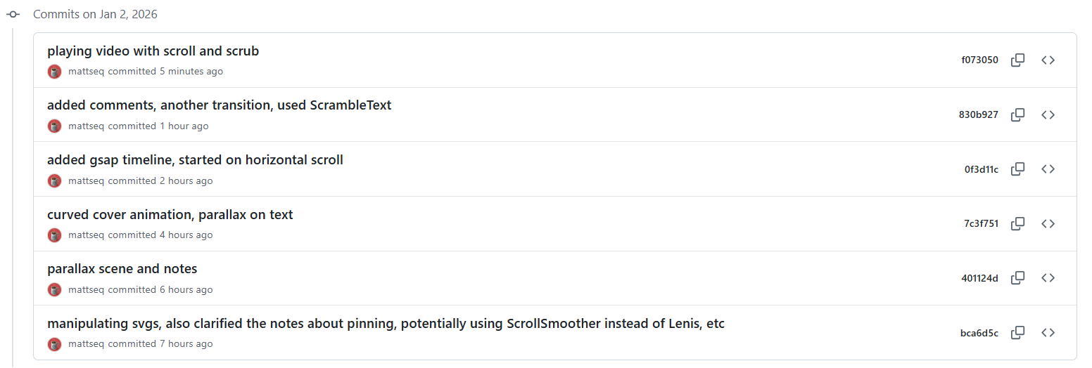Viewport: 1092px width, 368px height.
Task: Copy full SHA for commit 0f3d11c
Action: pyautogui.click(x=1017, y=169)
